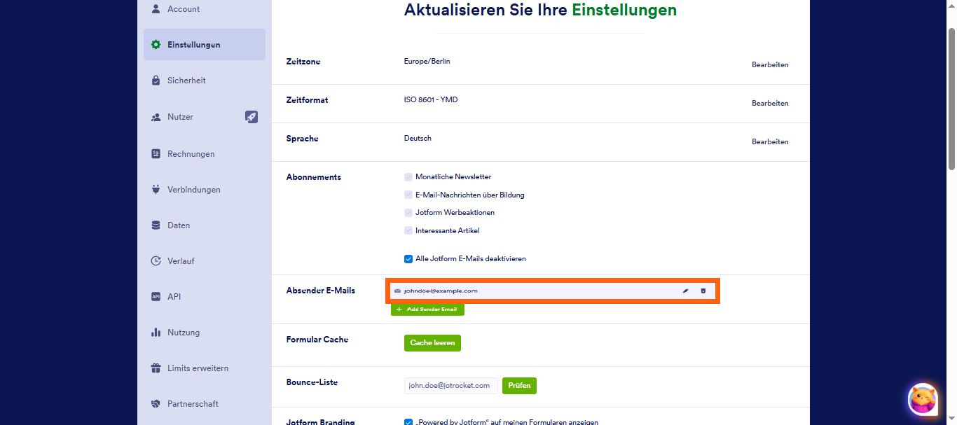Delete sender email using trash icon

703,291
